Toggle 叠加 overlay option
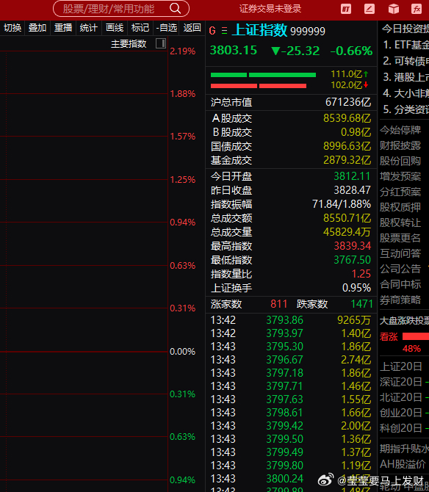The width and height of the screenshot is (429, 492). [37, 28]
